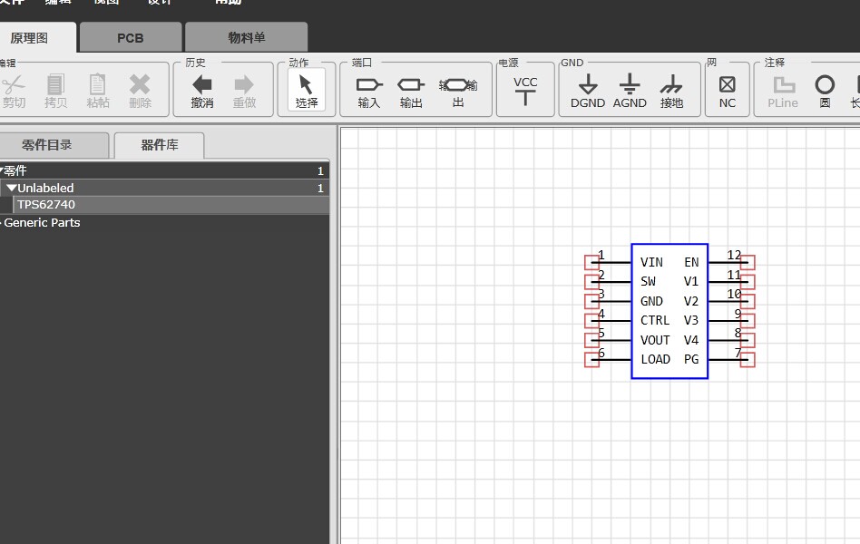Place an output port (输出)

pyautogui.click(x=411, y=92)
